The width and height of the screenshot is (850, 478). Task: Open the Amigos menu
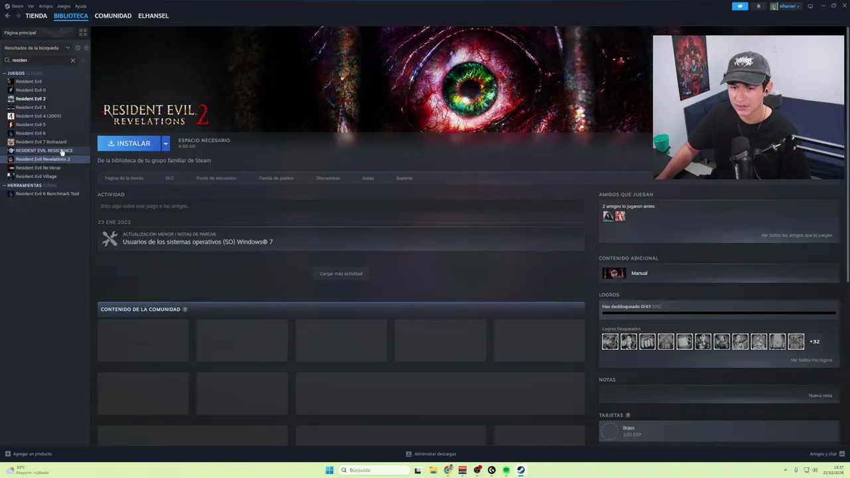46,6
